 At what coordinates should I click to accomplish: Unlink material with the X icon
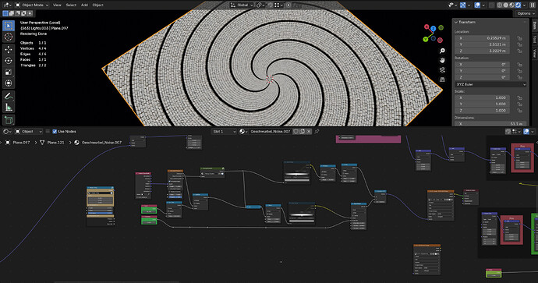(x=309, y=132)
